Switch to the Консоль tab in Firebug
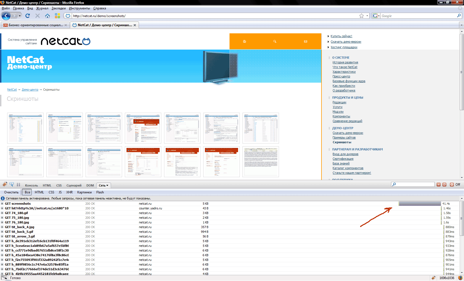 tap(31, 185)
